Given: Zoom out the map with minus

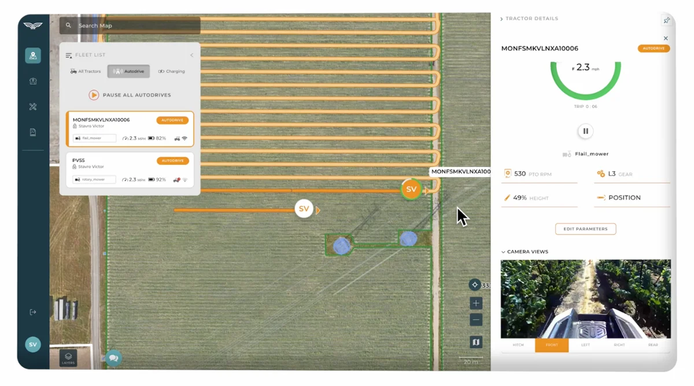Looking at the screenshot, I should (475, 320).
